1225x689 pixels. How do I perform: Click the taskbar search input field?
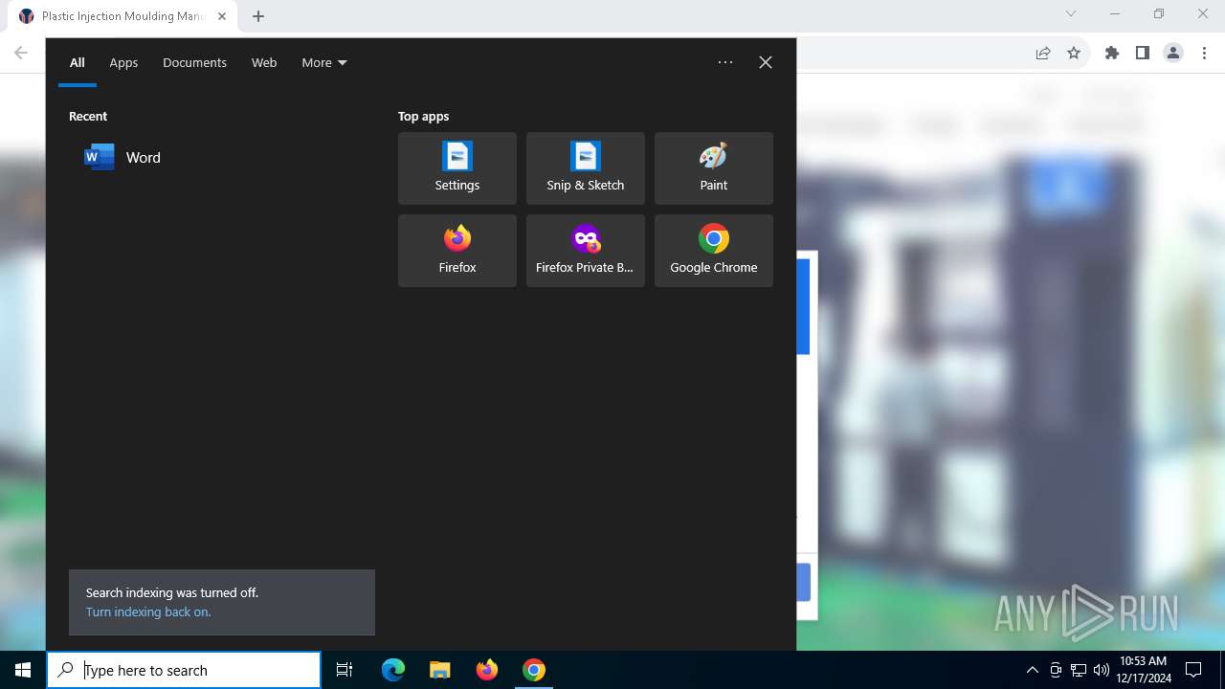click(184, 670)
